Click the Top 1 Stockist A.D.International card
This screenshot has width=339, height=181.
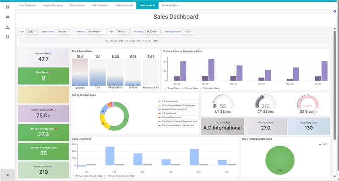tap(222, 126)
